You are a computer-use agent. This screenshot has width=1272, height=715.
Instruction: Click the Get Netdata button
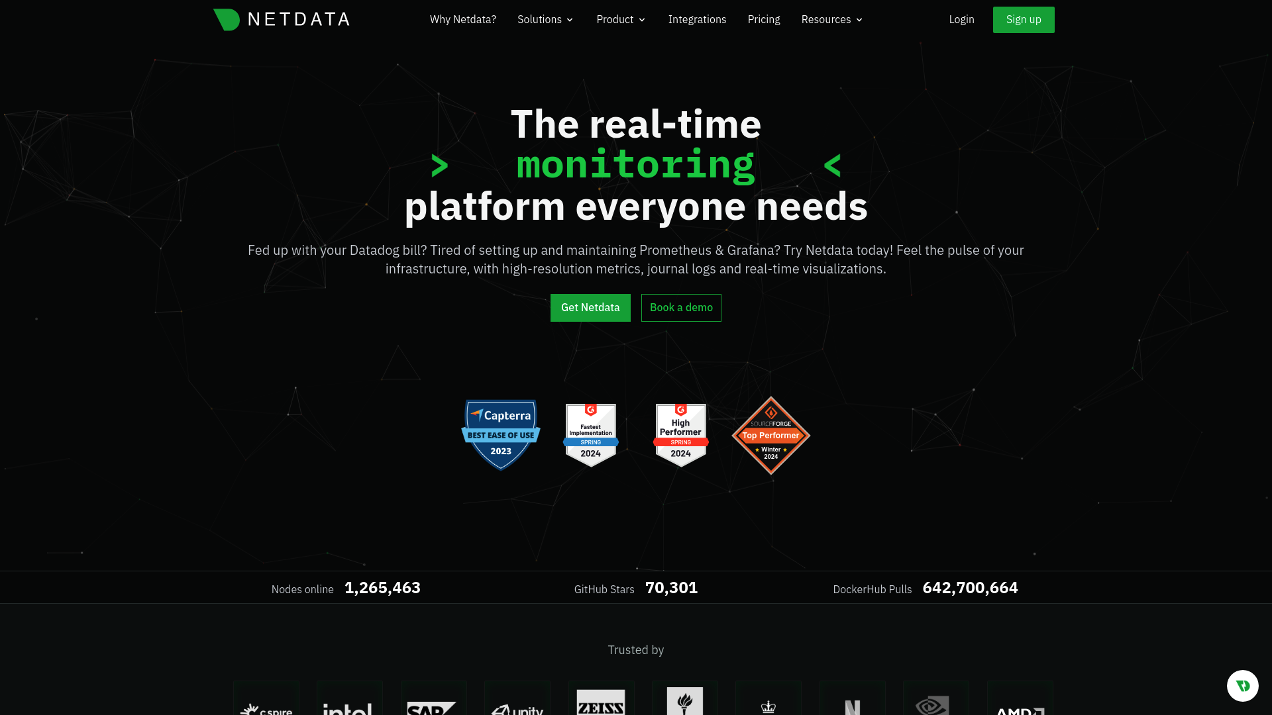[590, 307]
